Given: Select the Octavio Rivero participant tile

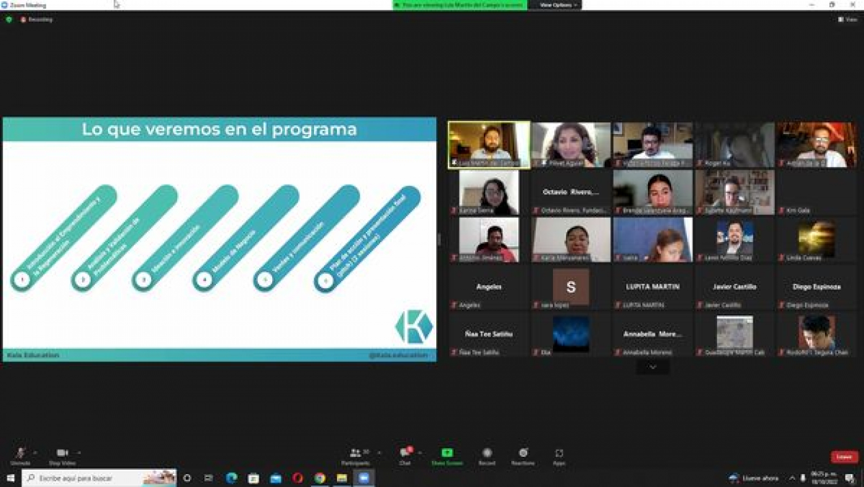Looking at the screenshot, I should (571, 192).
